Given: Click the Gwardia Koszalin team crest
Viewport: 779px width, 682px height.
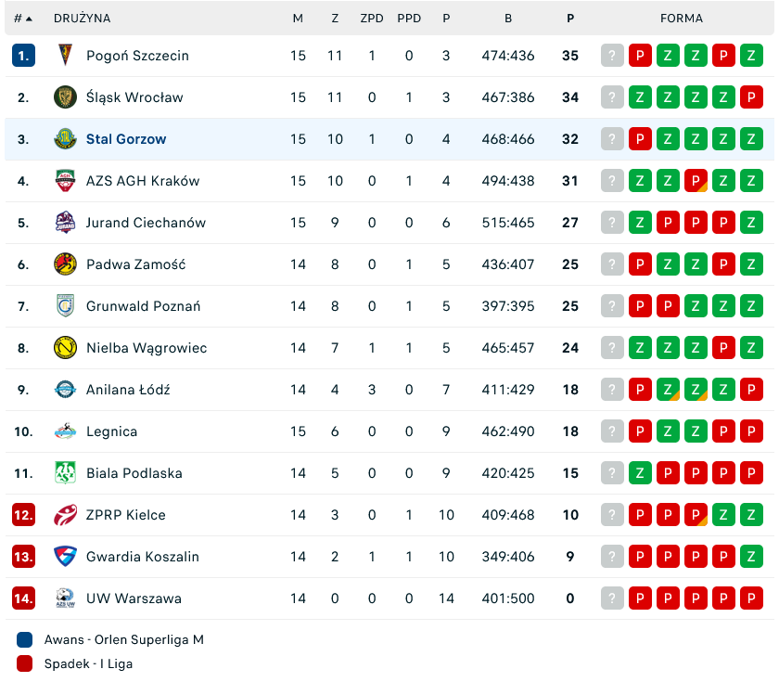Looking at the screenshot, I should [65, 557].
